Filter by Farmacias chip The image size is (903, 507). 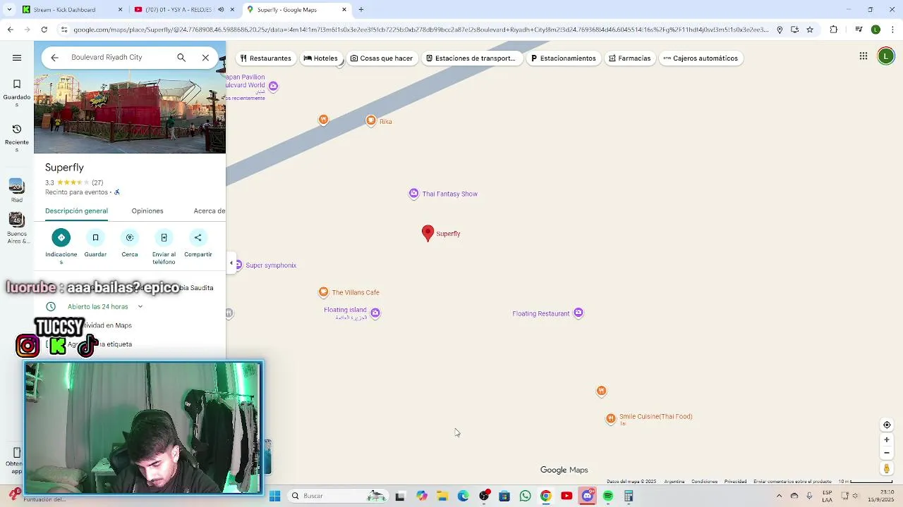[x=629, y=58]
